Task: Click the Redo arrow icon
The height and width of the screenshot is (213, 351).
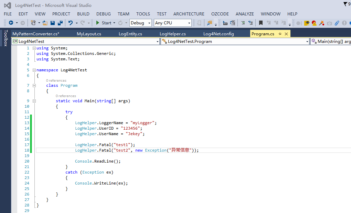Action: tap(83, 23)
